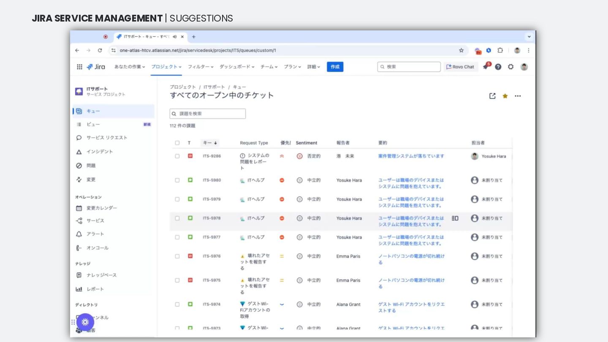Star this queue with the star icon
Viewport: 608px width, 342px height.
click(505, 96)
